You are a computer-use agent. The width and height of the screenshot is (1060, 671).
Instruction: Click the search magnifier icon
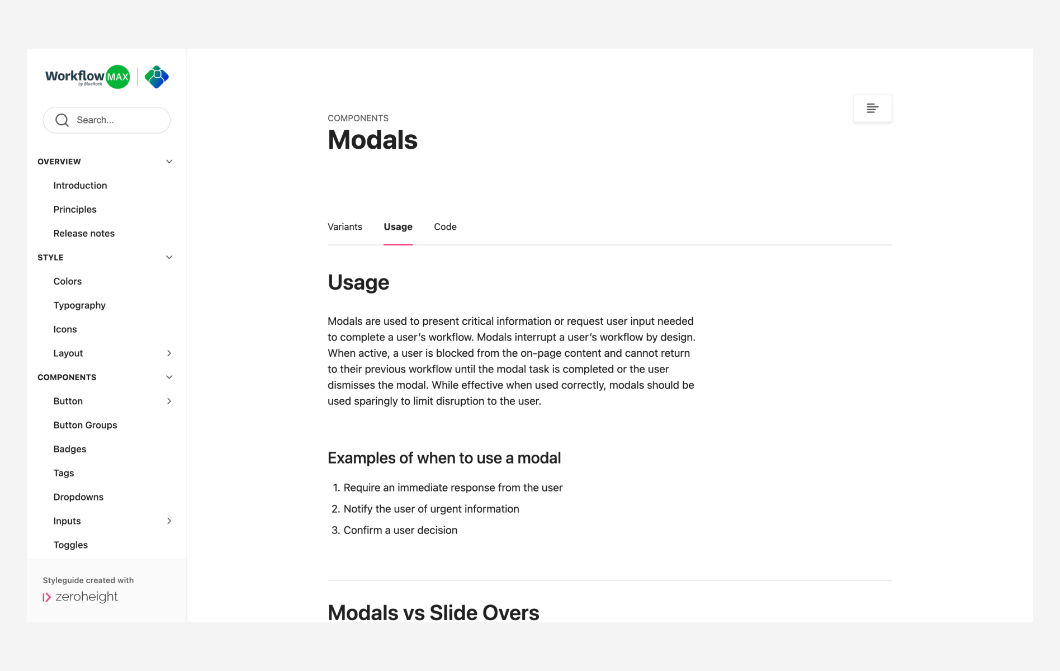62,120
